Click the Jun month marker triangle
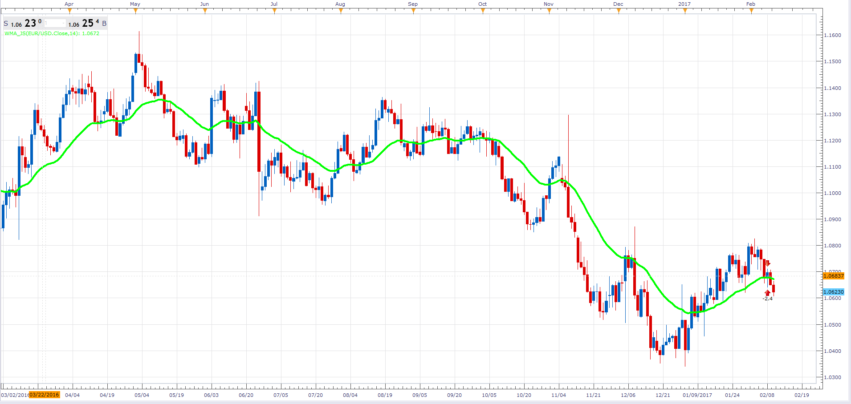The image size is (851, 404). pyautogui.click(x=205, y=11)
